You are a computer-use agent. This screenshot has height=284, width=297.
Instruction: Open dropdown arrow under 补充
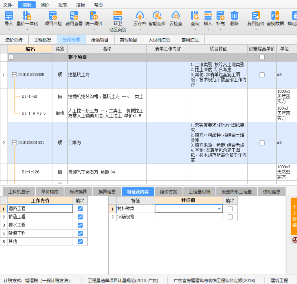[x=221, y=29]
